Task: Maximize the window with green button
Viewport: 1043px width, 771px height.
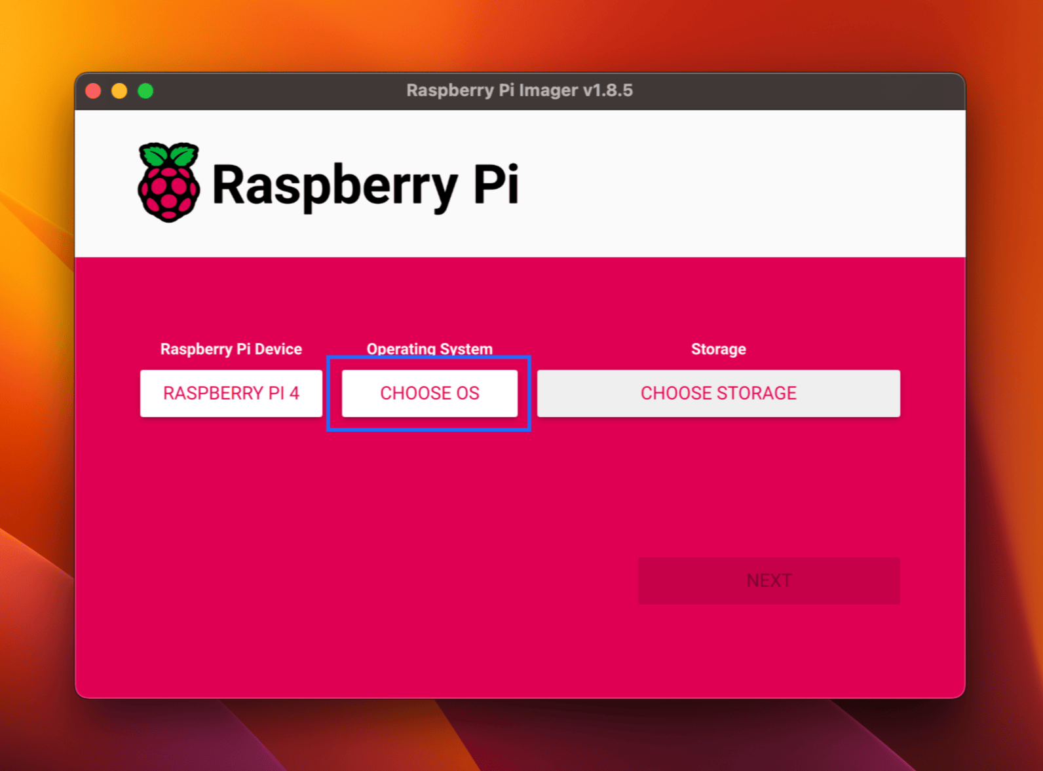Action: pyautogui.click(x=145, y=91)
